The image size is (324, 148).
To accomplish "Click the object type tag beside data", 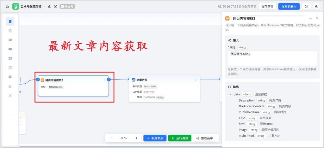I will pos(247,94).
